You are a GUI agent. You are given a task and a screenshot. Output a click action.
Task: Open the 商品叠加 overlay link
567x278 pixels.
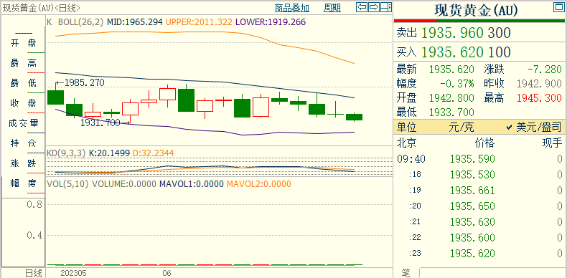tap(292, 8)
